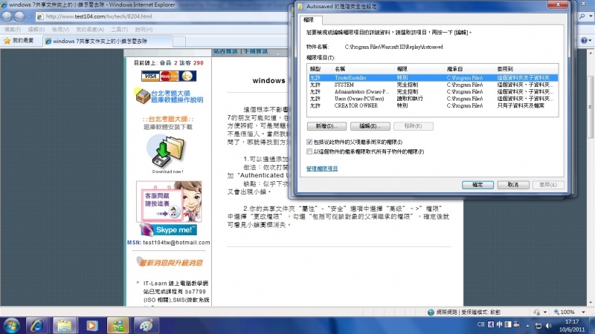This screenshot has width=595, height=334.
Task: Click the 我的最愛 favorites star button
Action: click(19, 41)
